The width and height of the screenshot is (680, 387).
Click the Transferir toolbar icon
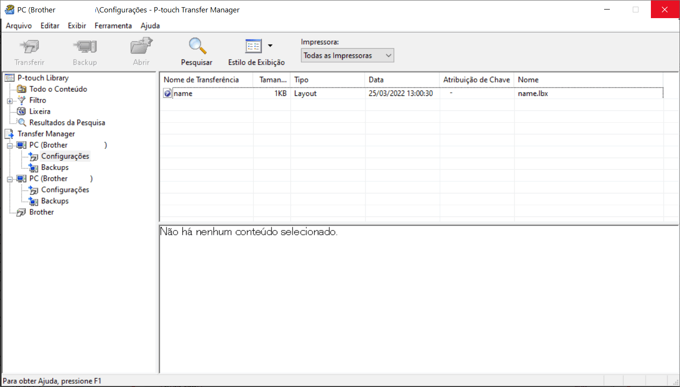29,47
